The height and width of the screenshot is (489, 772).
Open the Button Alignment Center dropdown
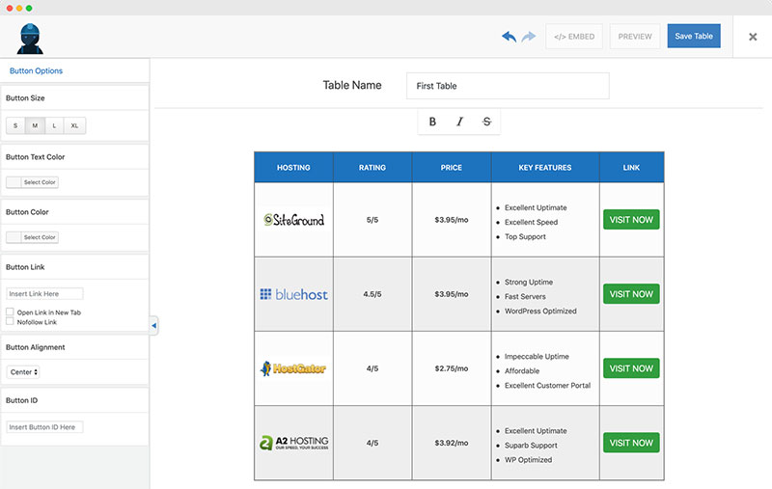[x=23, y=372]
